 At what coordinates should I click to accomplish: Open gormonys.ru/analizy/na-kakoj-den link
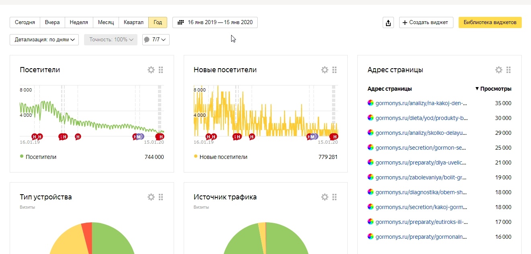pos(421,103)
